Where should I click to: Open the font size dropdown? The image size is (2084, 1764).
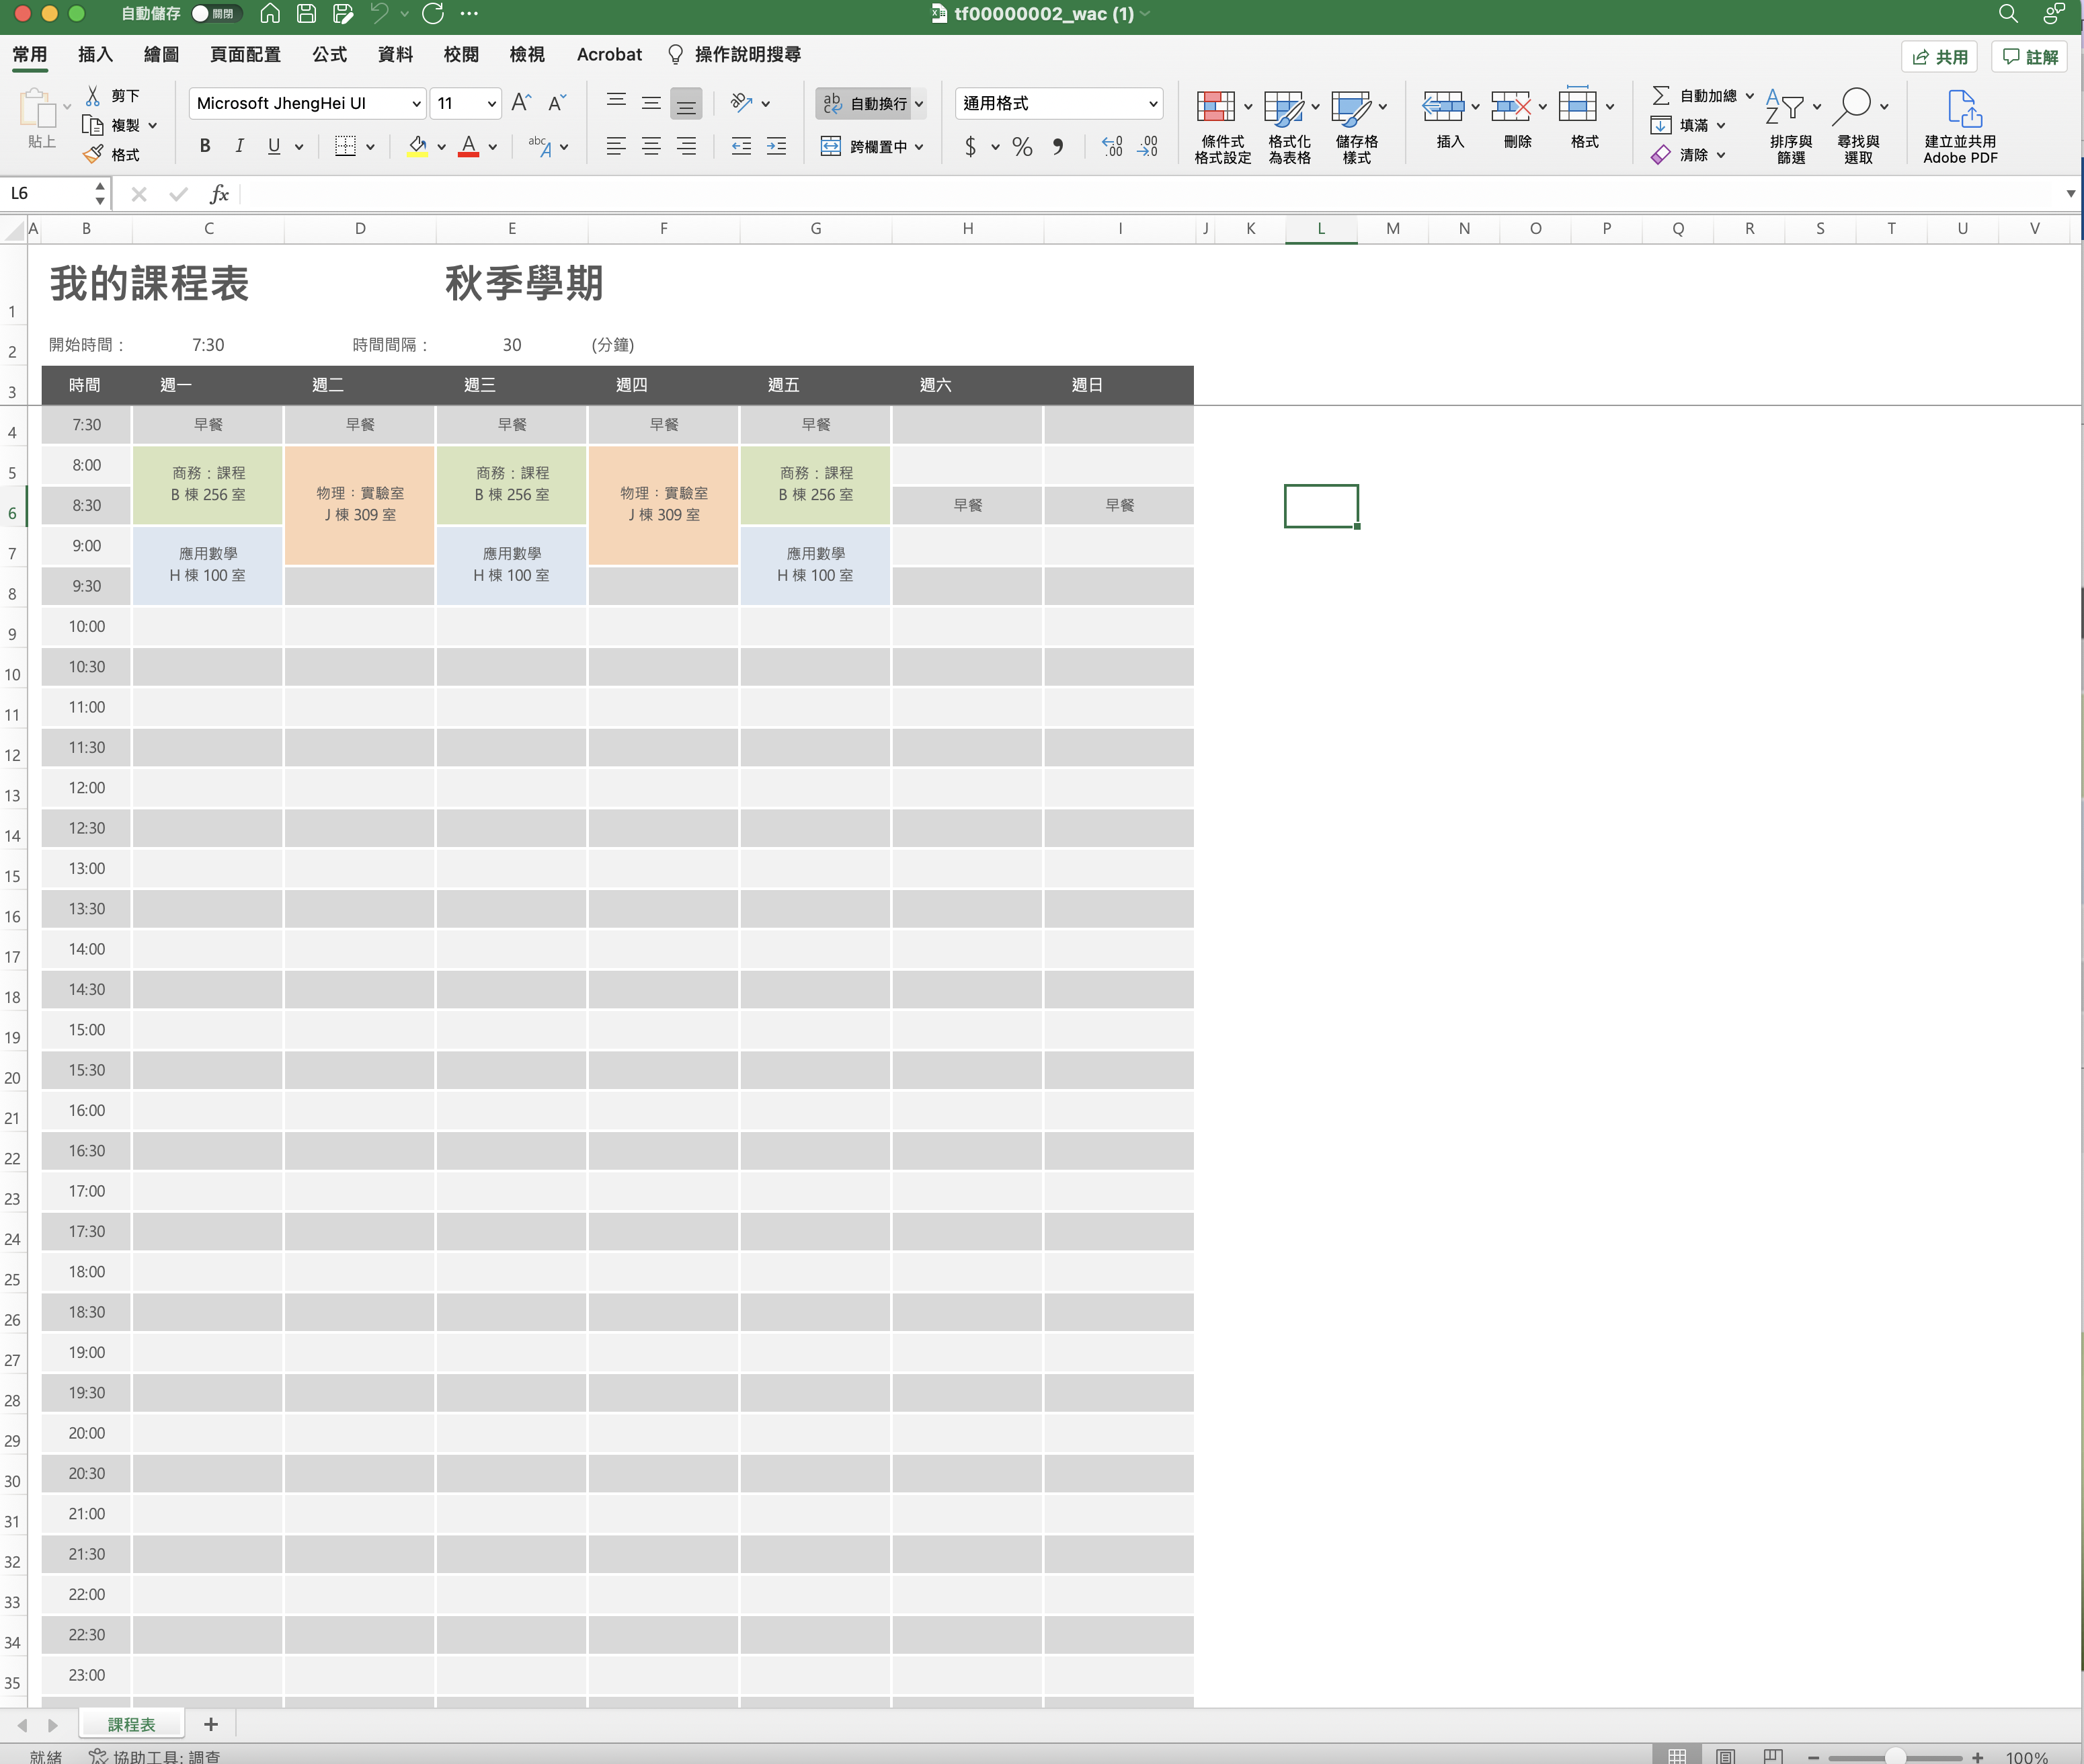(491, 103)
